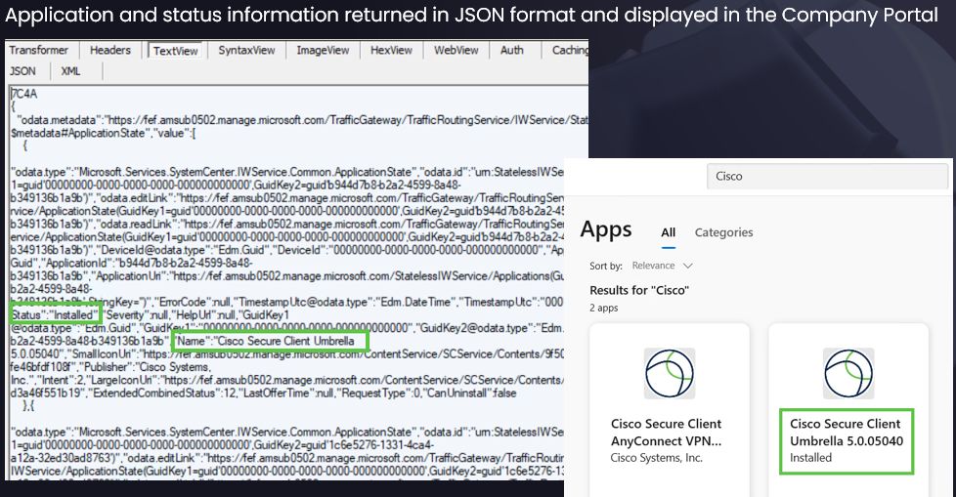Open the HexView tab
Screen dimensions: 956x497
(x=391, y=50)
